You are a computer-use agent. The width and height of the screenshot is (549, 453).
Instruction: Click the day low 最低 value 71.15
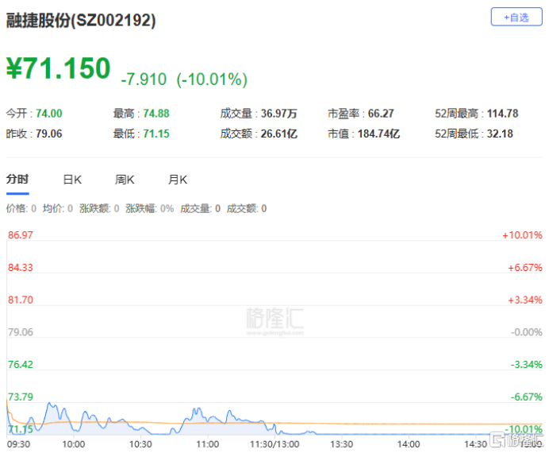point(156,134)
